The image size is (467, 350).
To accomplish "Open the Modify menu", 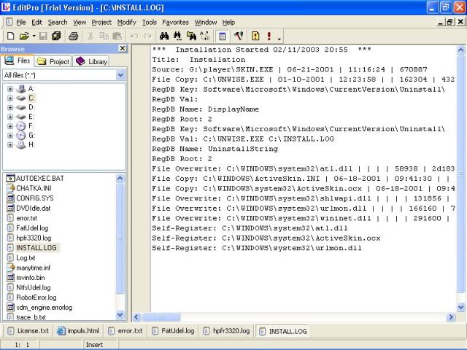I will pos(126,23).
